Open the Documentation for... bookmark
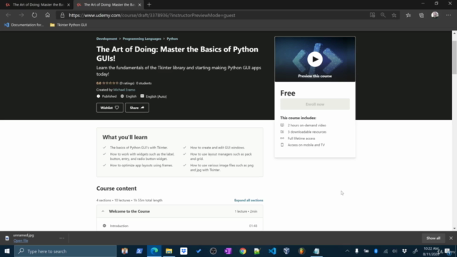Image resolution: width=457 pixels, height=257 pixels. (x=24, y=25)
